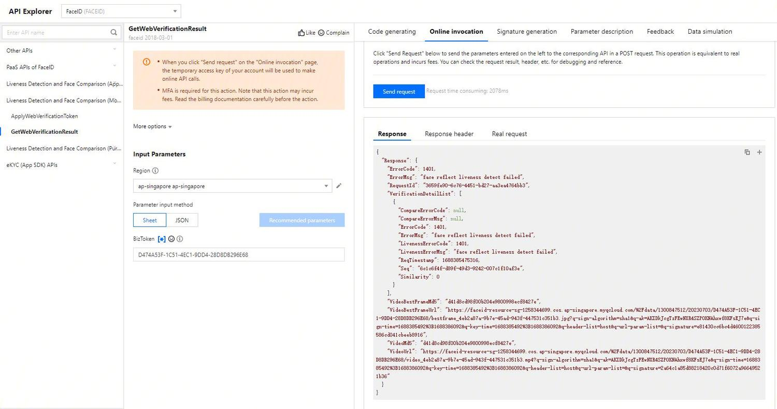Click the sad face feedback icon beside BizToken

coord(171,238)
